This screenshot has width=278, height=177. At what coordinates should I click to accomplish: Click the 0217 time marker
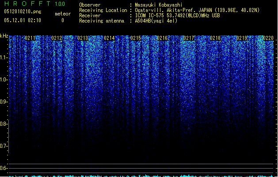[189, 38]
